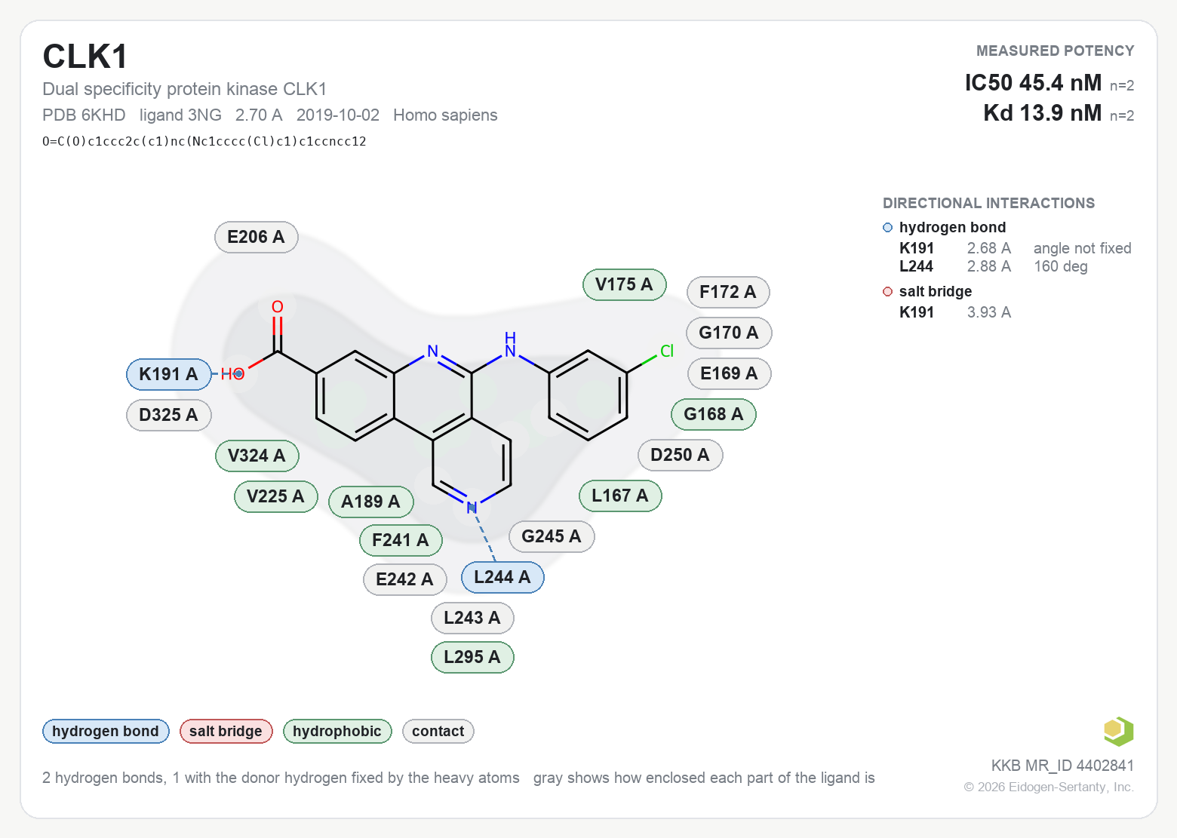
Task: Click the NH linker atom in the ligand
Action: pyautogui.click(x=510, y=345)
